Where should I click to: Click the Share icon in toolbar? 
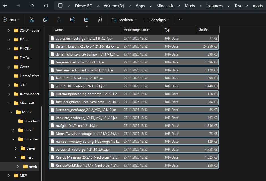86,20
